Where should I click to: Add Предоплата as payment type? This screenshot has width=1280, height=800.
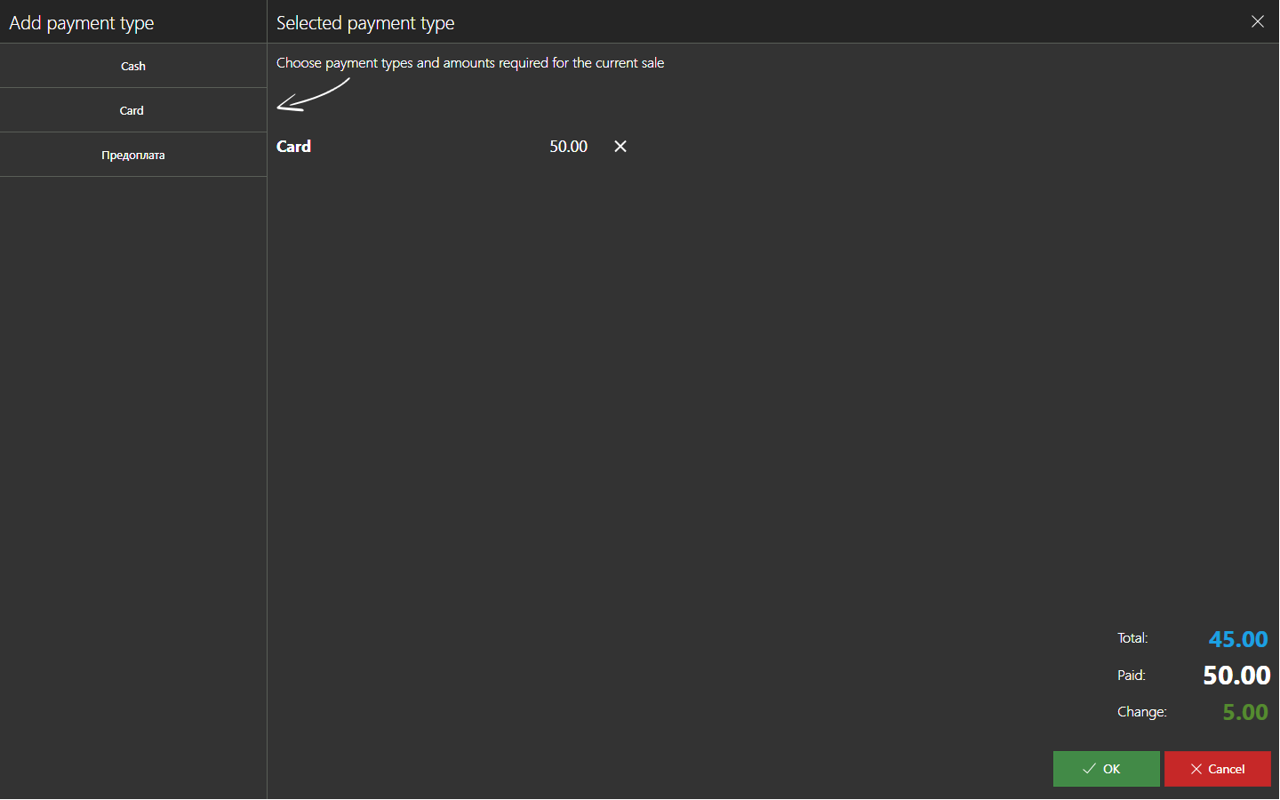pos(133,155)
